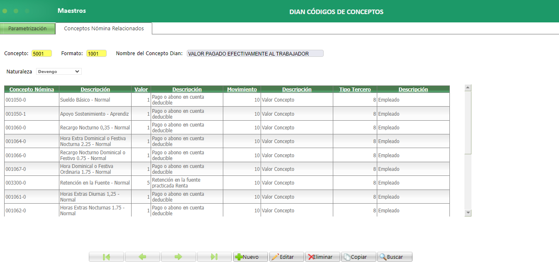
Task: Focus the Formato input field
Action: point(96,54)
